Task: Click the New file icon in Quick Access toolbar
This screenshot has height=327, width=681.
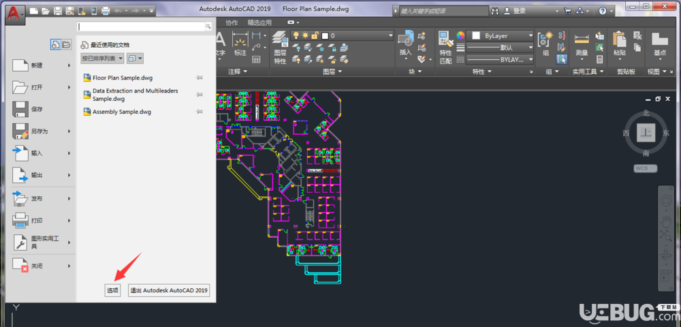Action: coord(34,11)
